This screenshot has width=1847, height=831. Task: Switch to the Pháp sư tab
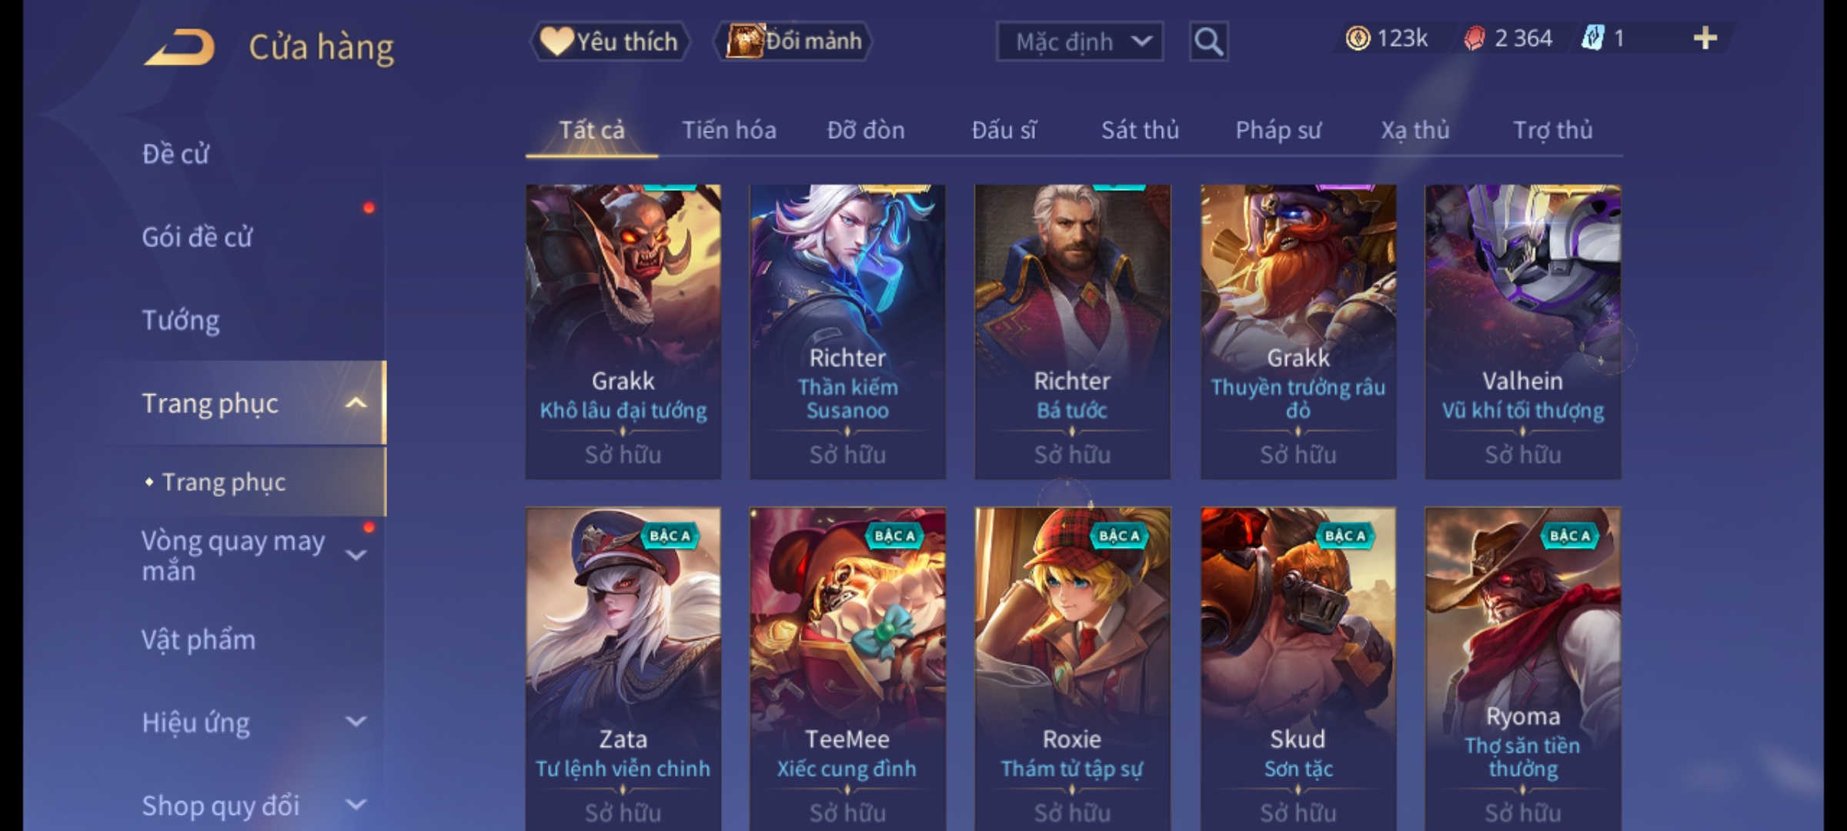[x=1278, y=130]
